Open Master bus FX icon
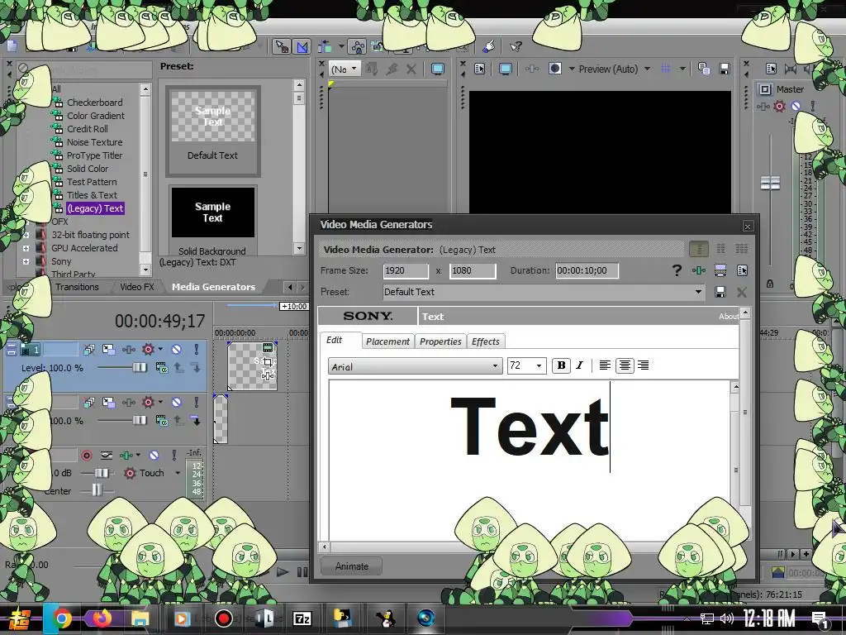Viewport: 846px width, 635px height. tap(763, 107)
